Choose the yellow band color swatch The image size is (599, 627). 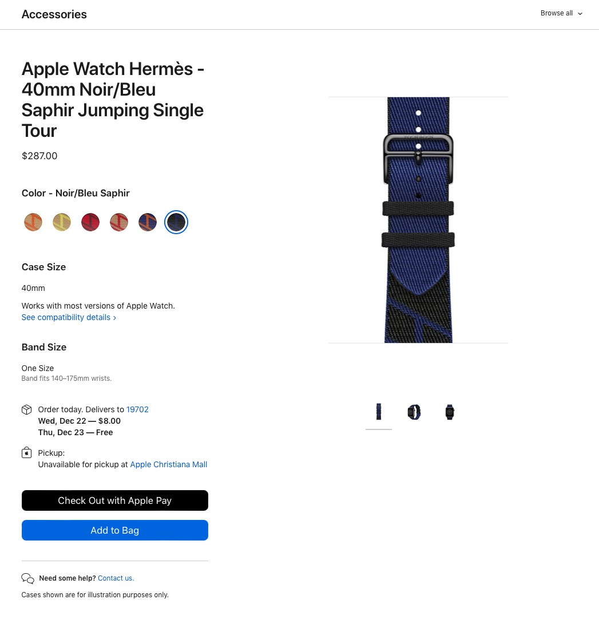pyautogui.click(x=62, y=222)
